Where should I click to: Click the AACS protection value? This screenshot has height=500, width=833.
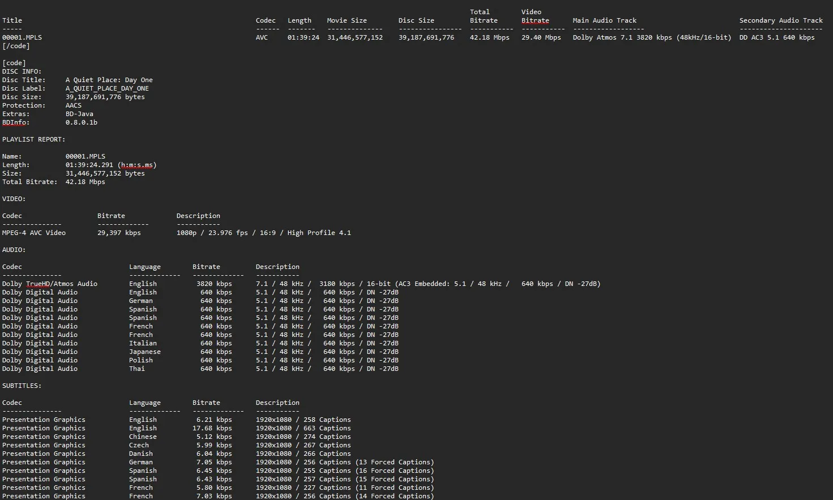click(x=73, y=105)
